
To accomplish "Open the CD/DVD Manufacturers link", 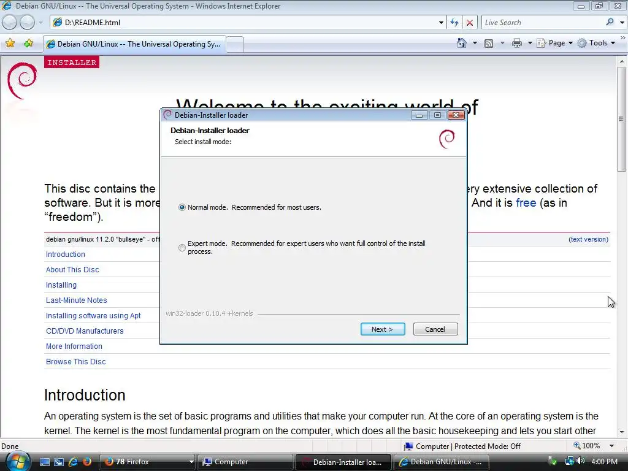I will point(85,331).
